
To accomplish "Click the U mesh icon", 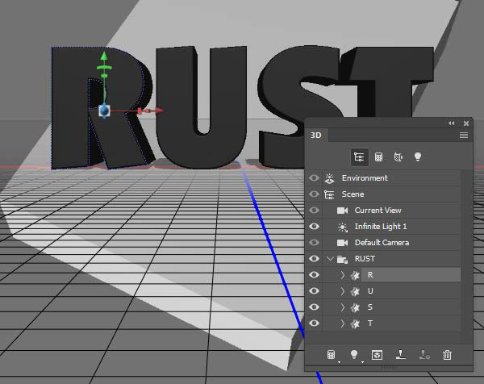I will 355,291.
